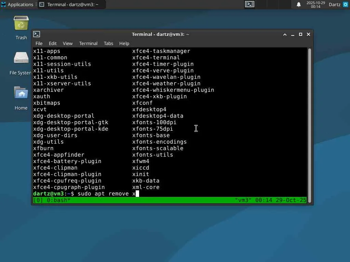Click the 'xfce4-xkb-plugin' entry

coord(159,96)
